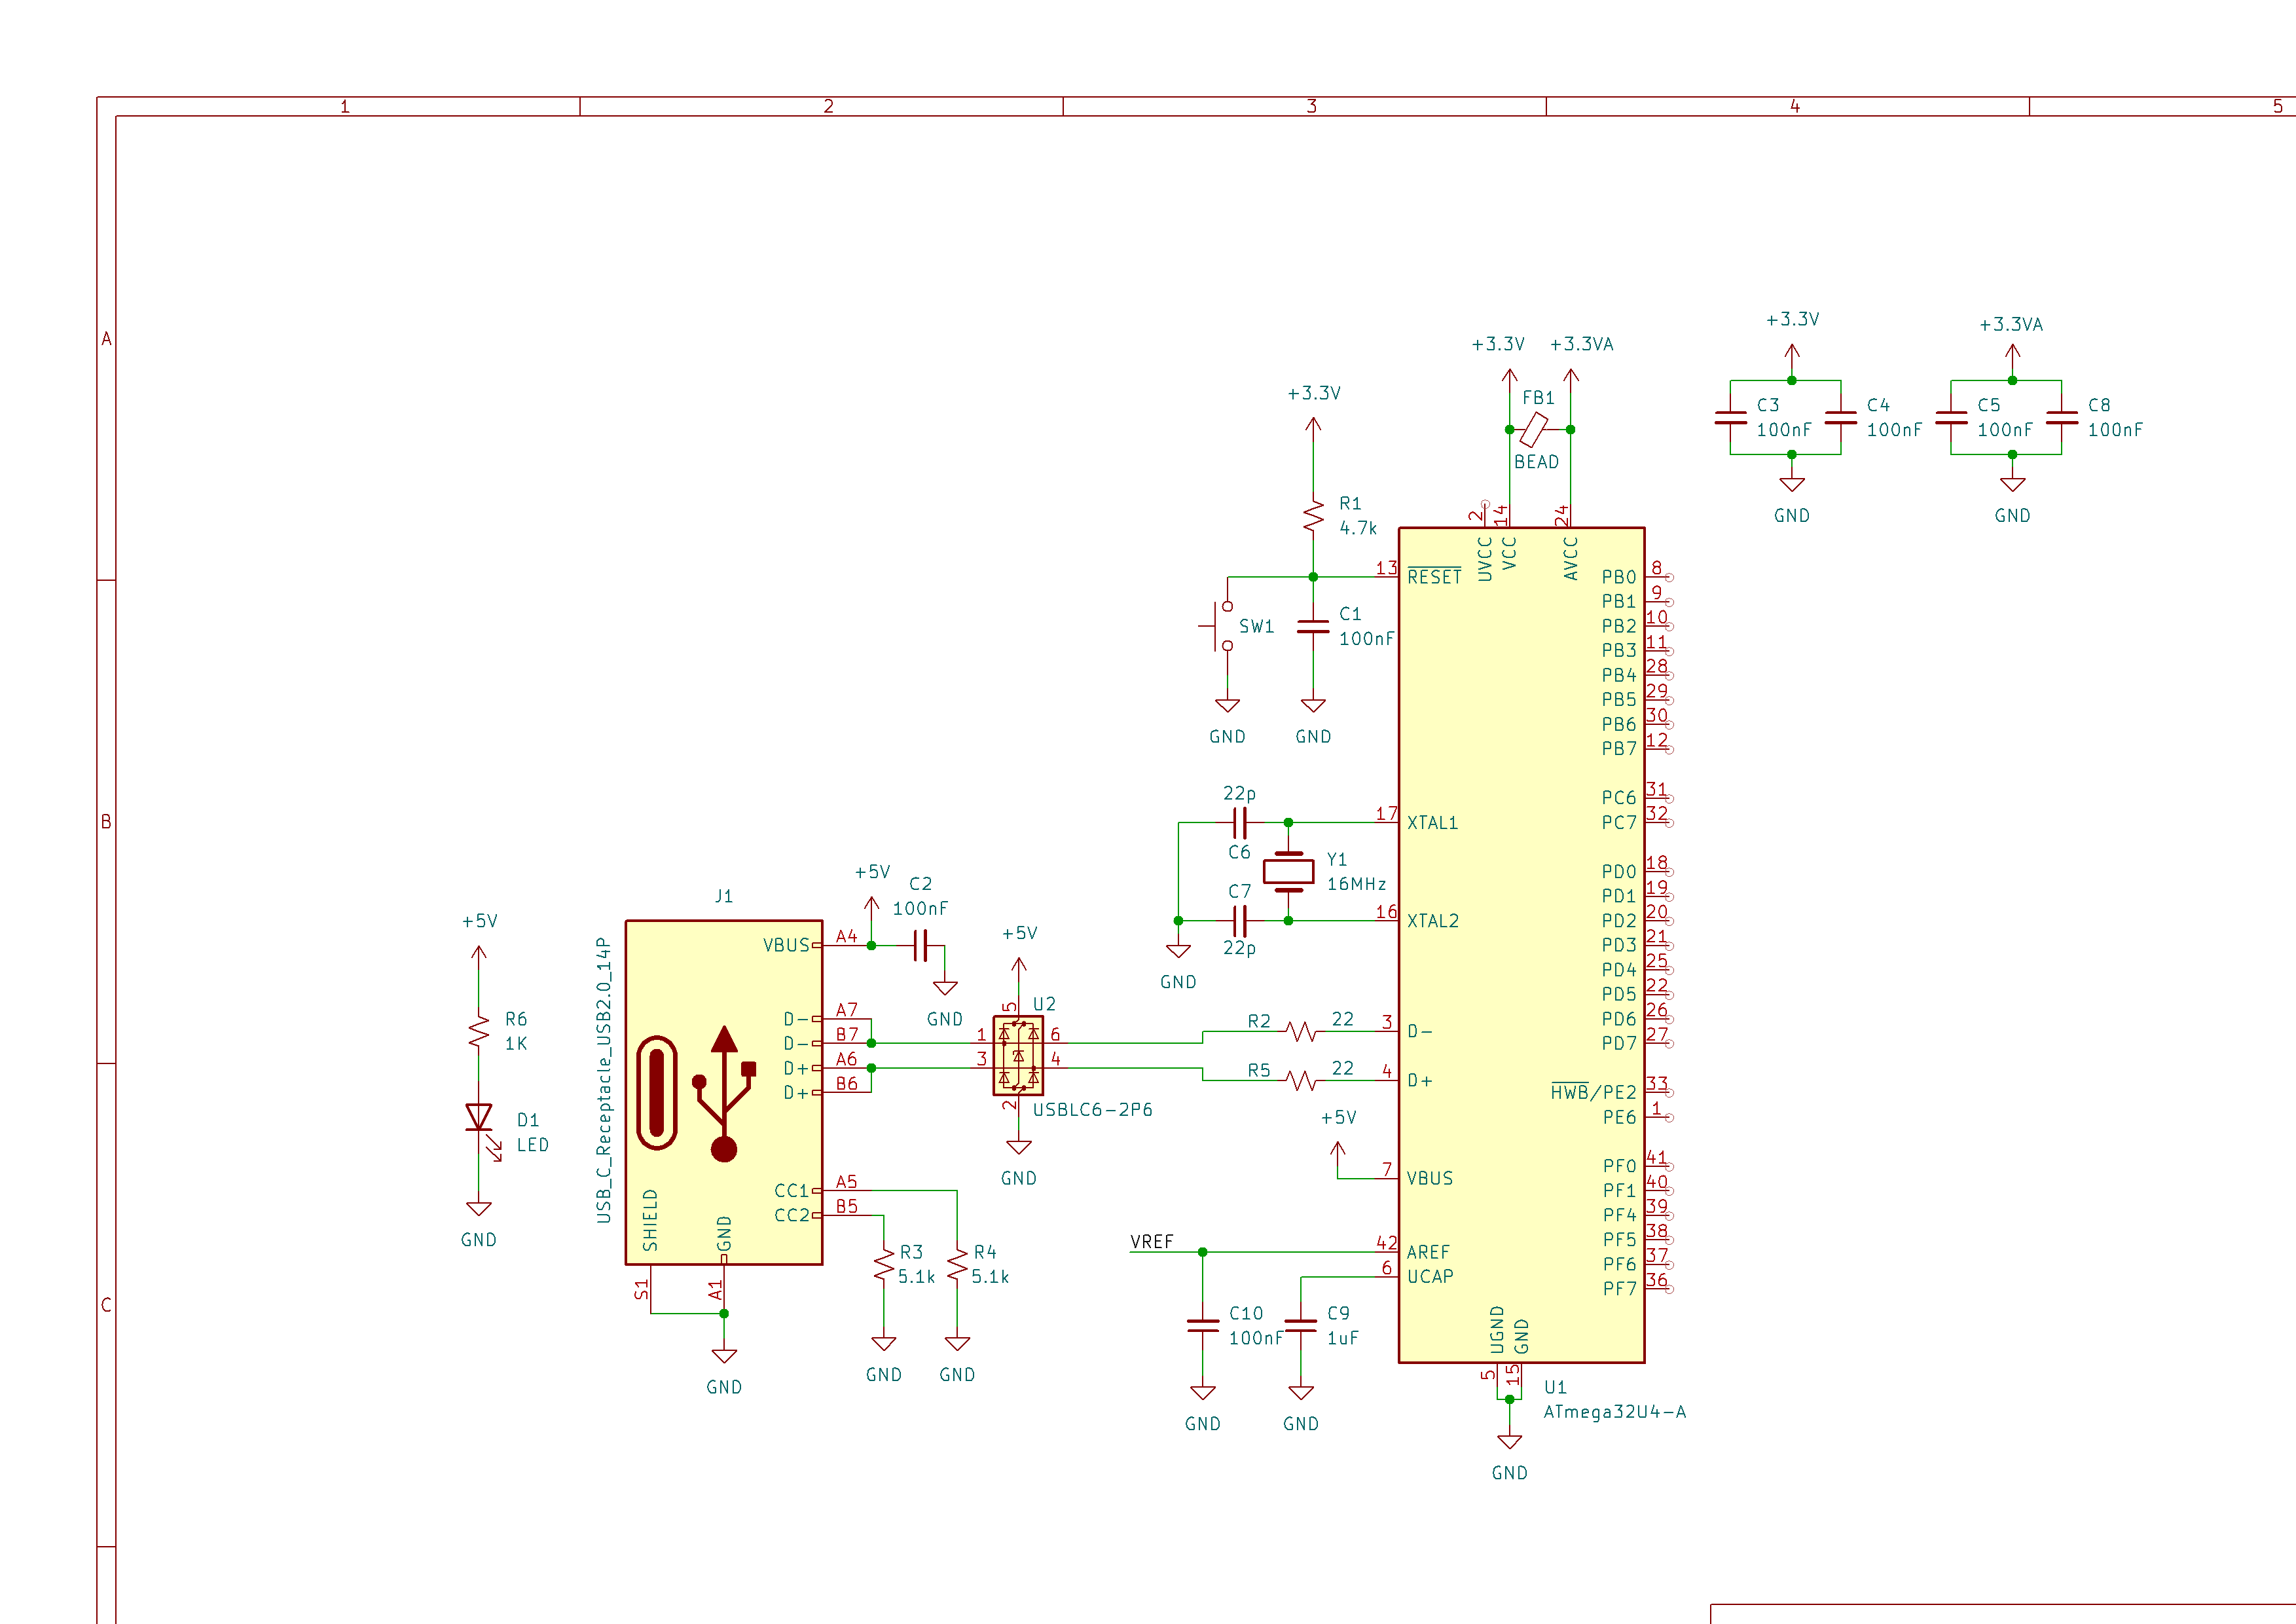The image size is (2296, 1624).
Task: Select the RESET pin 13 on U1
Action: coord(1386,576)
